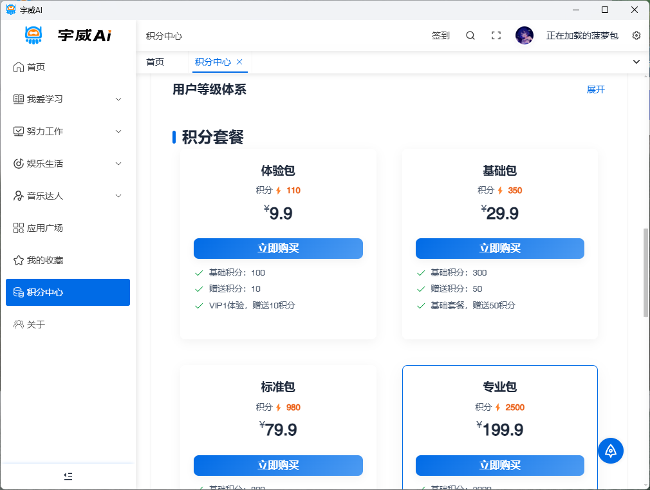Toggle fullscreen mode icon

[x=496, y=36]
